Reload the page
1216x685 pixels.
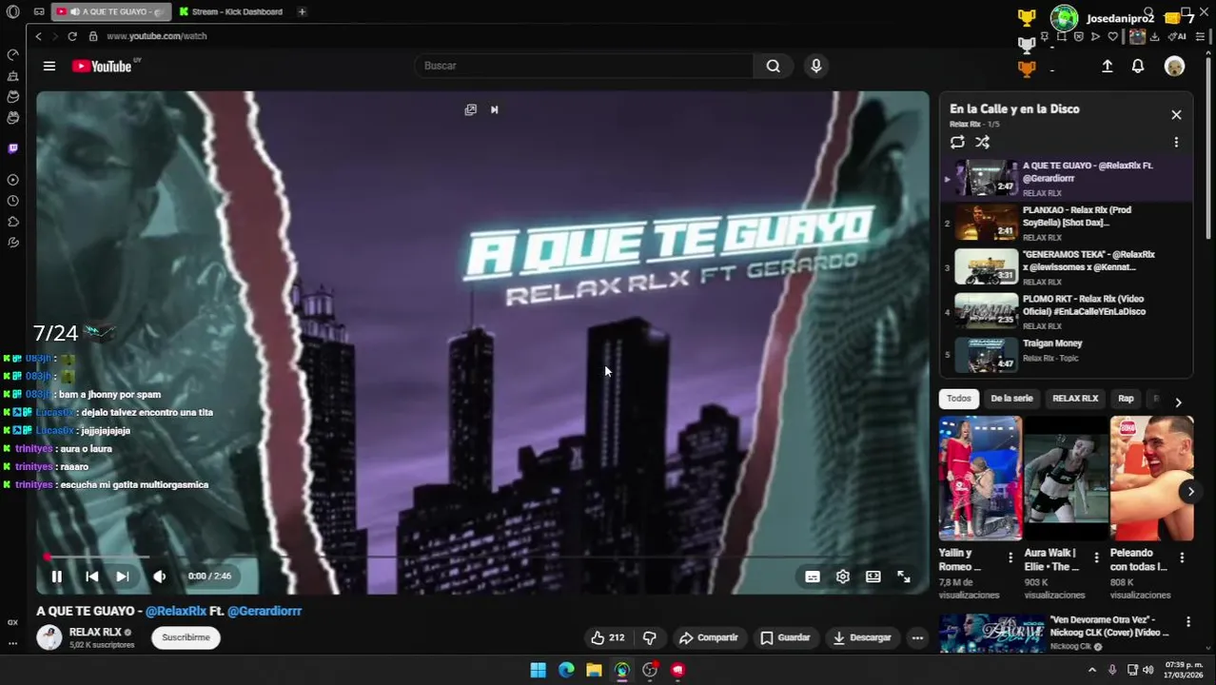(x=71, y=36)
